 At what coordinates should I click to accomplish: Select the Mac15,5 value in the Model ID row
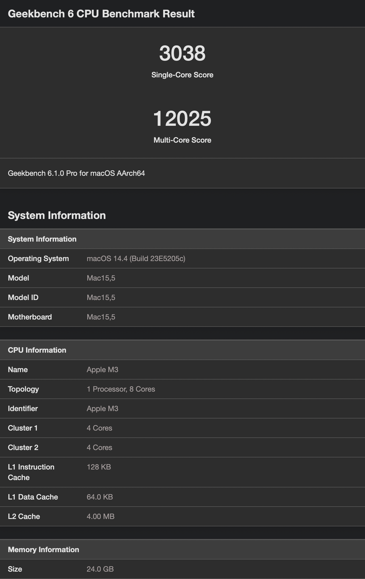tap(101, 297)
